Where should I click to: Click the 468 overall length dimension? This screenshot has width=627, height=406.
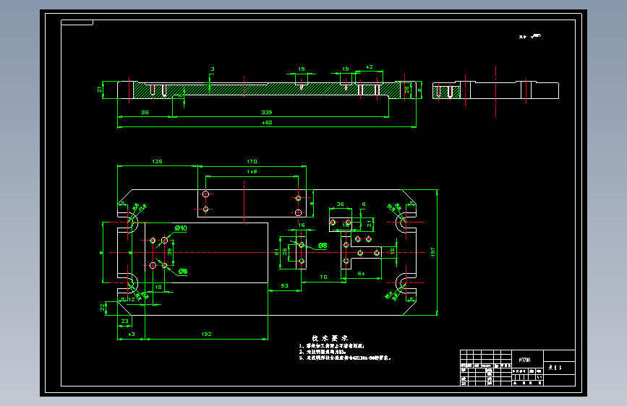point(267,122)
